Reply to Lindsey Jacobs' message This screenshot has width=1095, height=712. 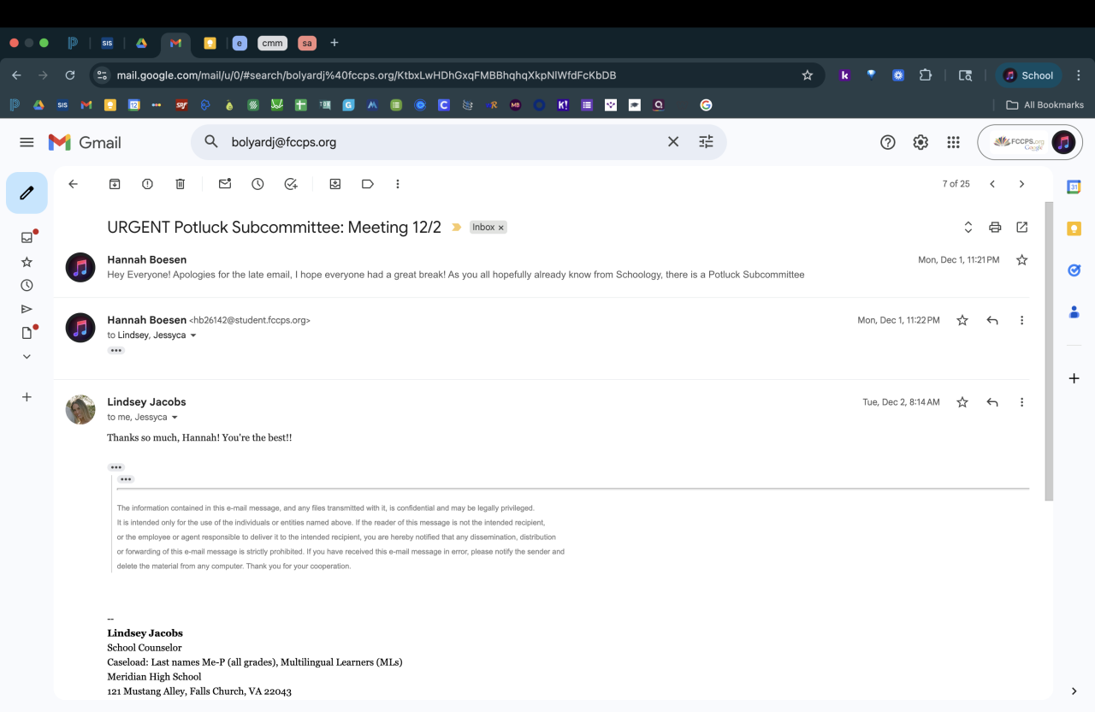[992, 402]
